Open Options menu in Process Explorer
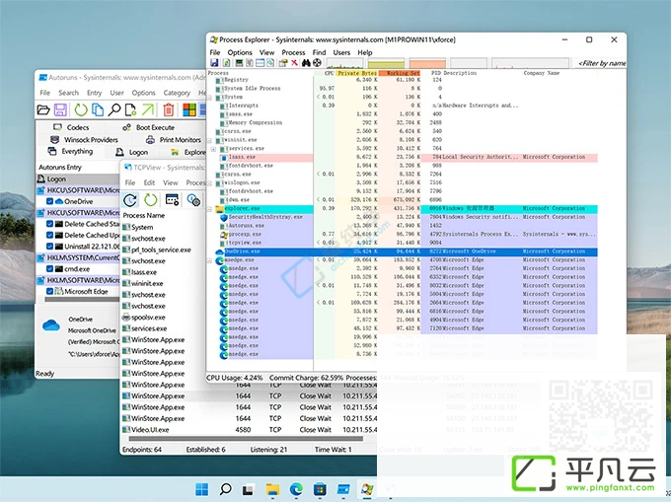 click(240, 52)
